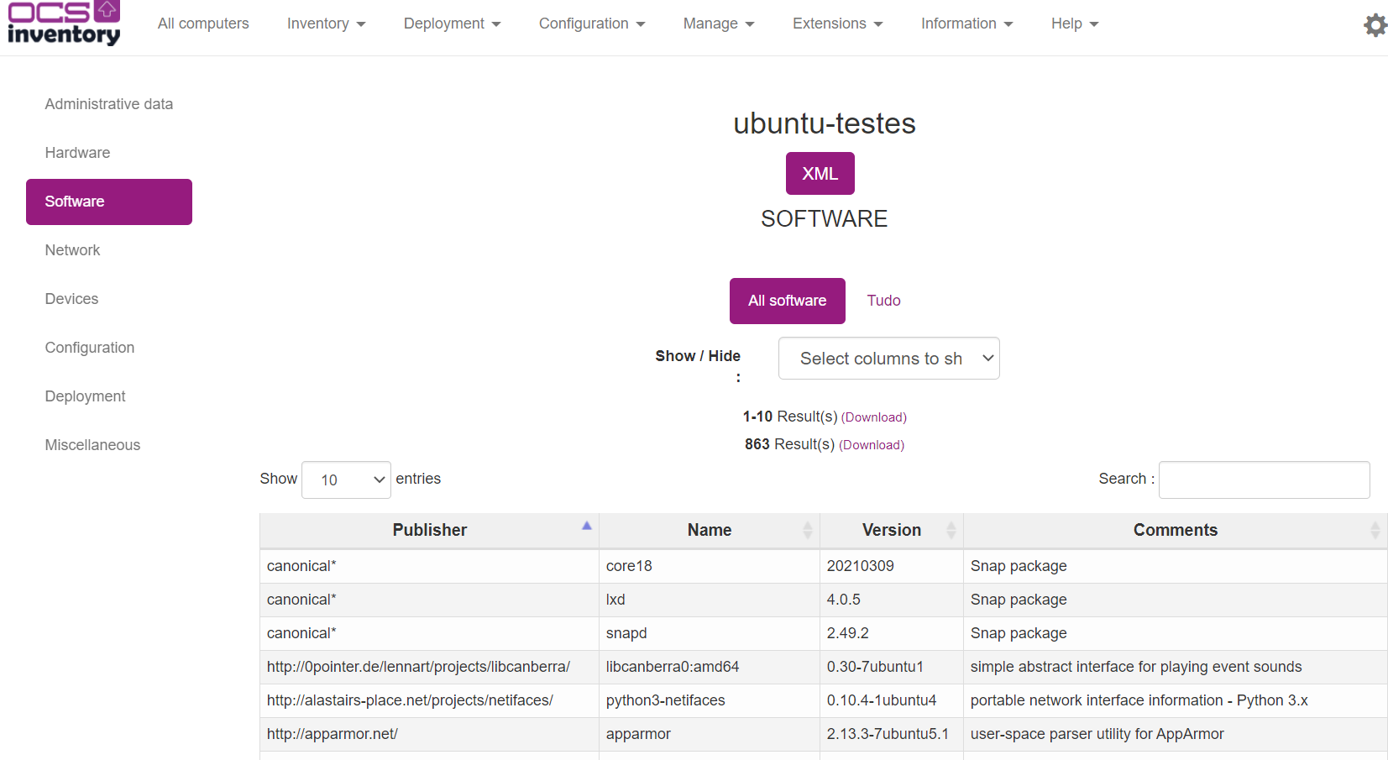Click the ubuntu-testes computer title
The width and height of the screenshot is (1388, 760).
click(x=825, y=123)
